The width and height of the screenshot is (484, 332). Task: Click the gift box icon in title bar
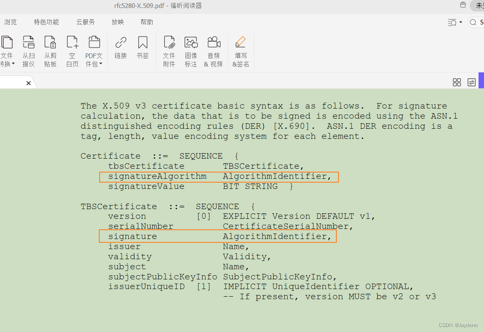463,5
